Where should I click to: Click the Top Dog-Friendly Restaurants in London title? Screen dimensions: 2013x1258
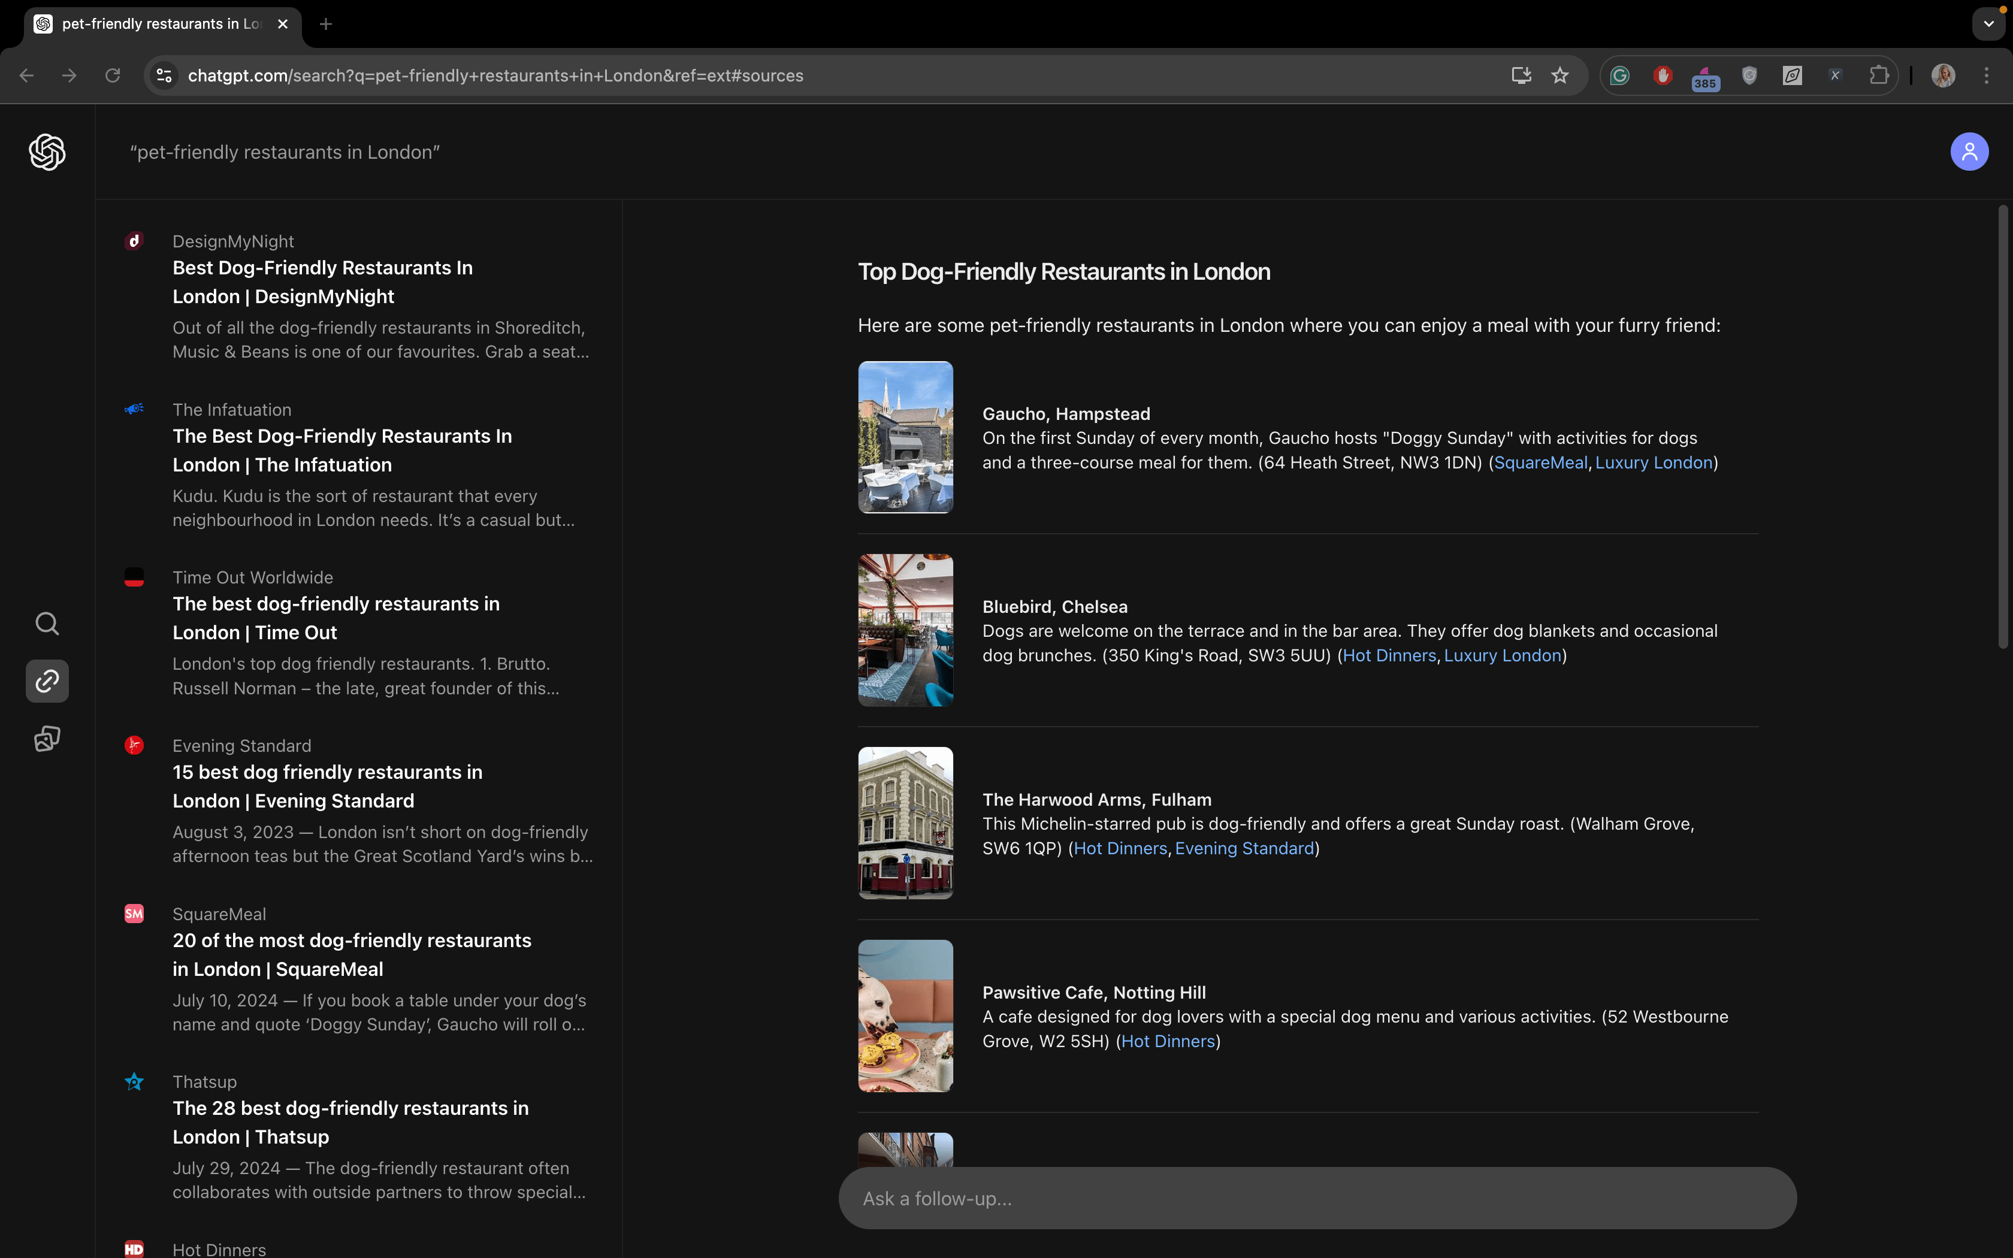[x=1064, y=272]
